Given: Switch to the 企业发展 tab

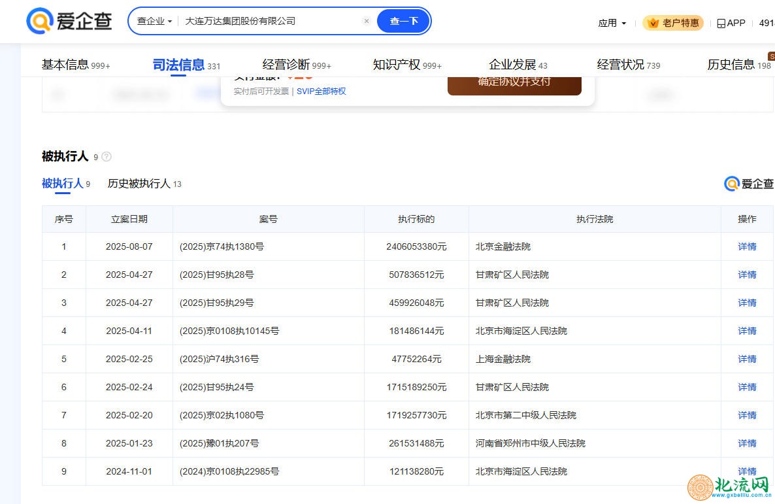Looking at the screenshot, I should pyautogui.click(x=518, y=65).
